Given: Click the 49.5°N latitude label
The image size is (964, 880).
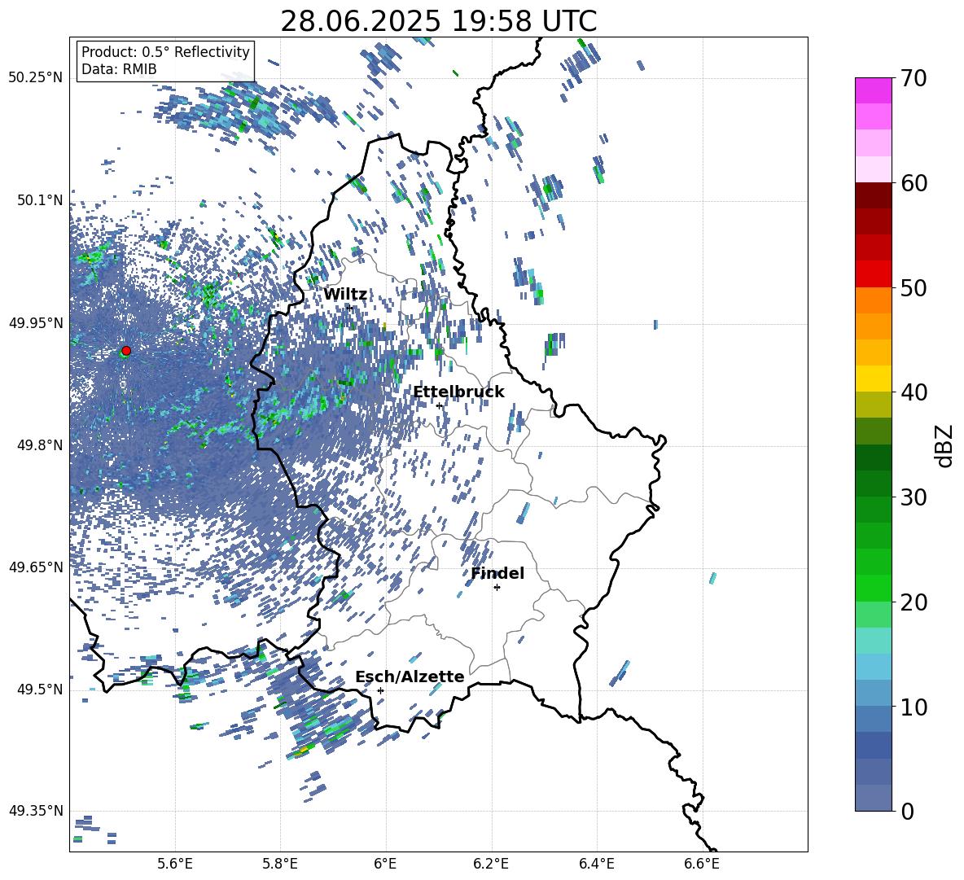Looking at the screenshot, I should pyautogui.click(x=40, y=689).
